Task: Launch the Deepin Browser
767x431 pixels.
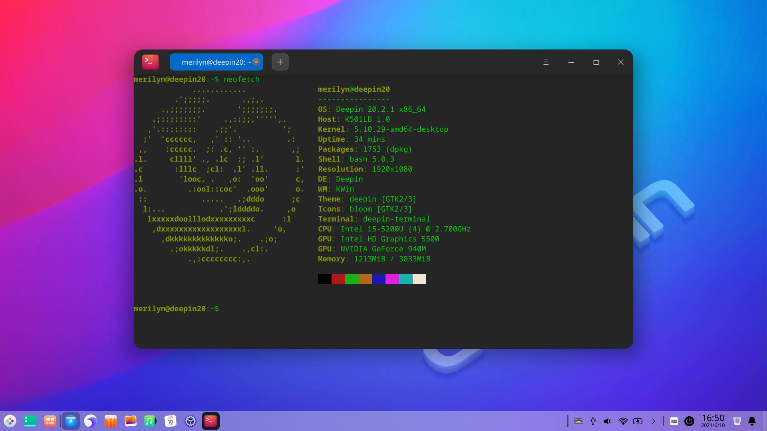Action: [x=91, y=421]
